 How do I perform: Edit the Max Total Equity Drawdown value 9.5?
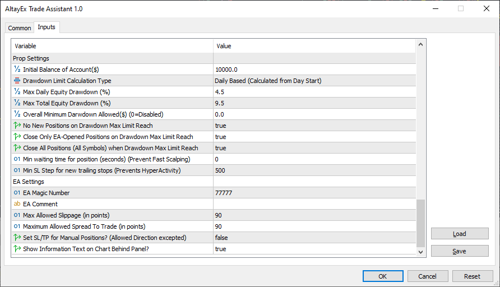pyautogui.click(x=314, y=103)
